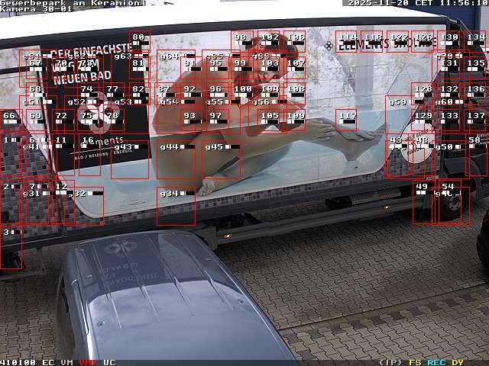489x366 pixels.
Task: Click the UC indicator in bottom bar
Action: 109,362
